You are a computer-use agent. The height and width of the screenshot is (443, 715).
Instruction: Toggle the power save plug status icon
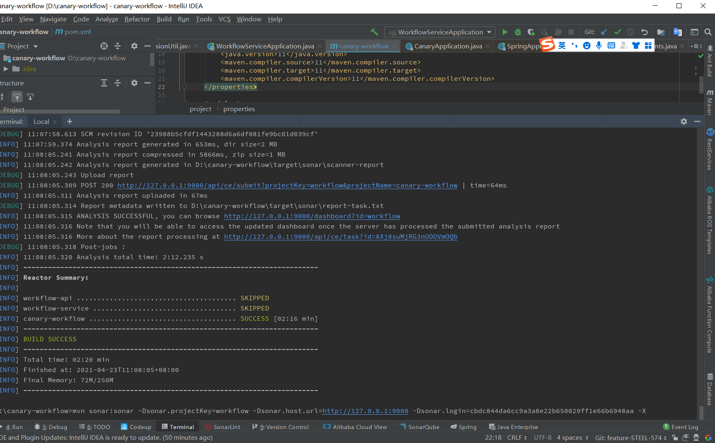click(x=685, y=438)
